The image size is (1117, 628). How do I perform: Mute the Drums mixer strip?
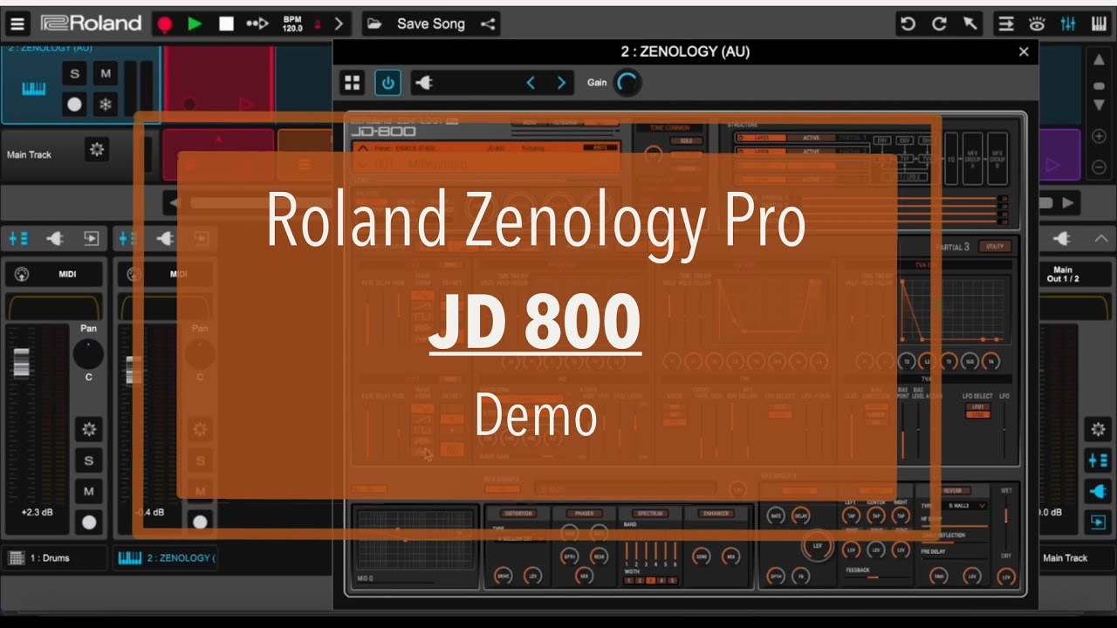[88, 491]
